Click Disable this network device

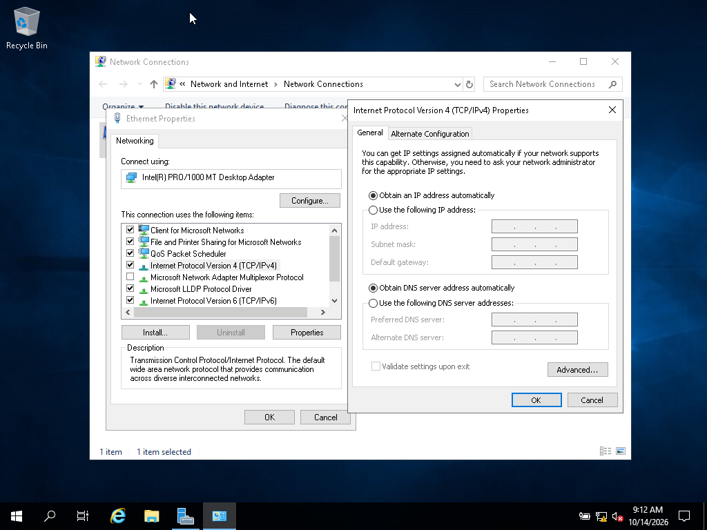(x=215, y=107)
